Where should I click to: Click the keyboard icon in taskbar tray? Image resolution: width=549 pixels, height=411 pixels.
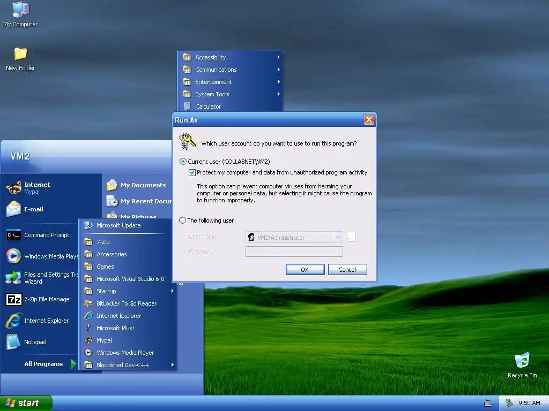[487, 404]
